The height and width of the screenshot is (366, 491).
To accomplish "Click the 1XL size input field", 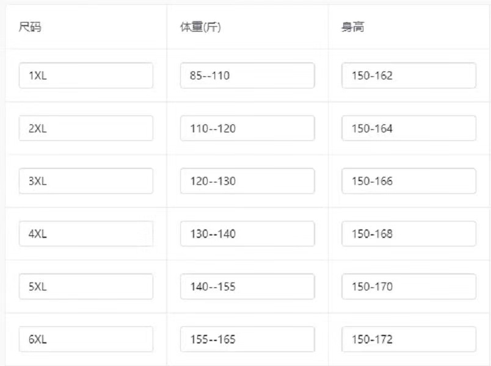I will (x=86, y=76).
